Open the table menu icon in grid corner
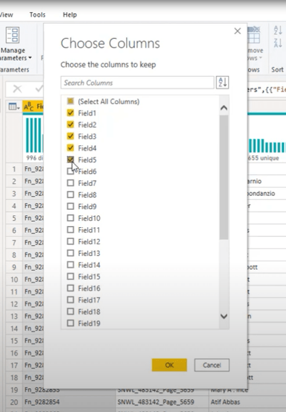 point(12,106)
